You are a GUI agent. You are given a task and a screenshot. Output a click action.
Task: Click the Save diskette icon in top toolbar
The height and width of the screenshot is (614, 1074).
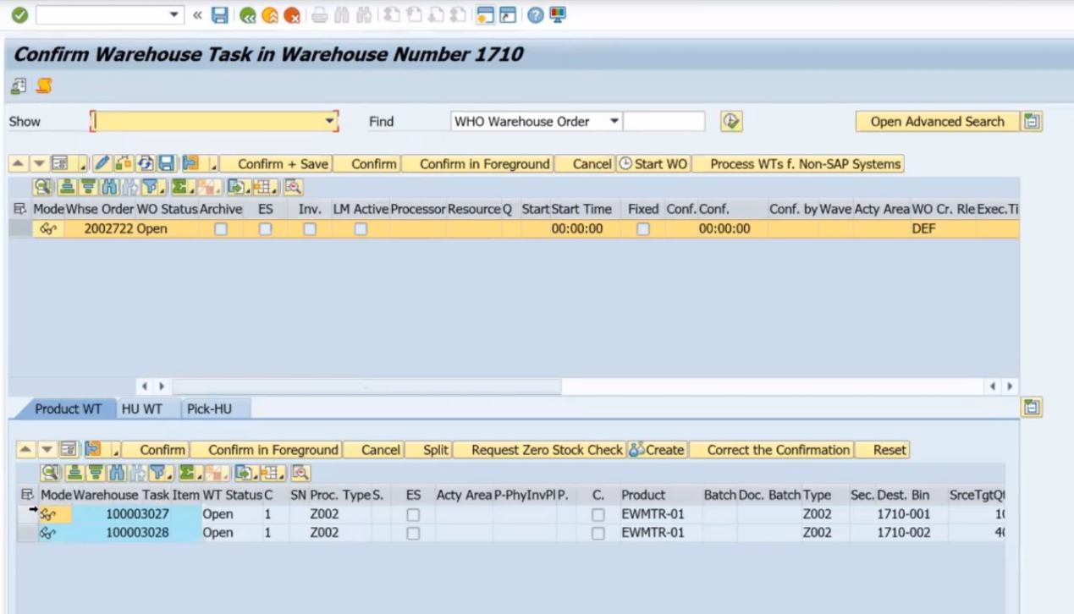tap(220, 15)
